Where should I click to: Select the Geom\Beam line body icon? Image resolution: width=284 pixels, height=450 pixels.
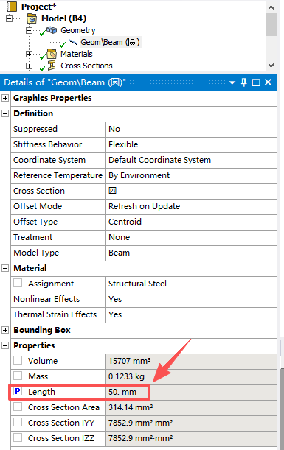[72, 42]
